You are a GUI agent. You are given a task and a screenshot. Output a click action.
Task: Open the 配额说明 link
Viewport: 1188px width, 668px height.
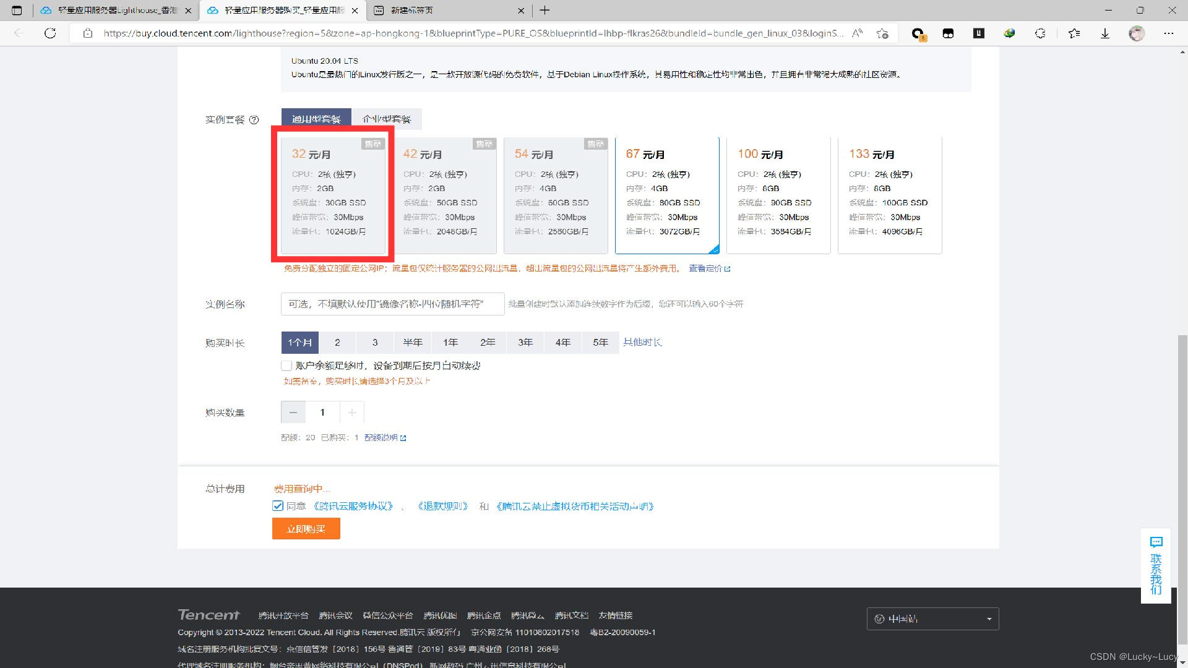pos(385,437)
